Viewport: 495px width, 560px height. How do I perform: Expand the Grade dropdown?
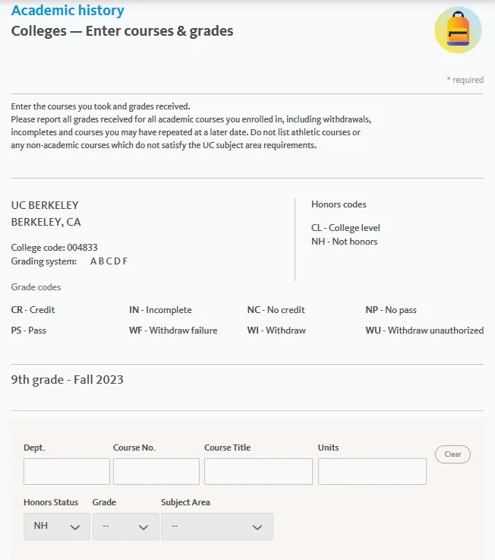click(126, 527)
